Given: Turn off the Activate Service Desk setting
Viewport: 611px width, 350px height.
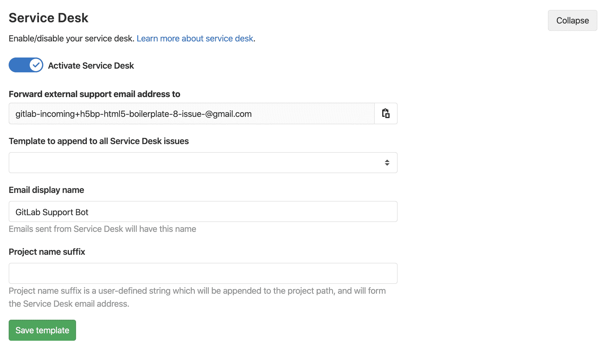Looking at the screenshot, I should pyautogui.click(x=26, y=65).
